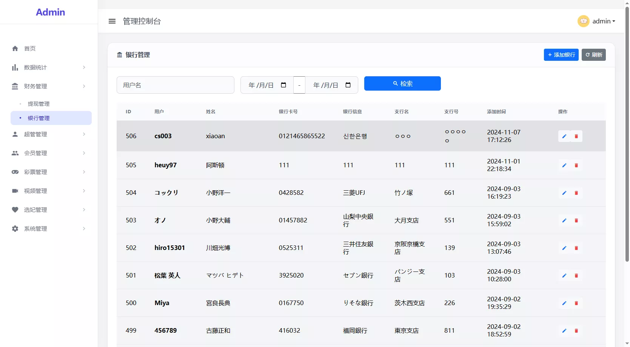This screenshot has height=347, width=630.
Task: Click the 添加银行 button
Action: click(x=561, y=55)
